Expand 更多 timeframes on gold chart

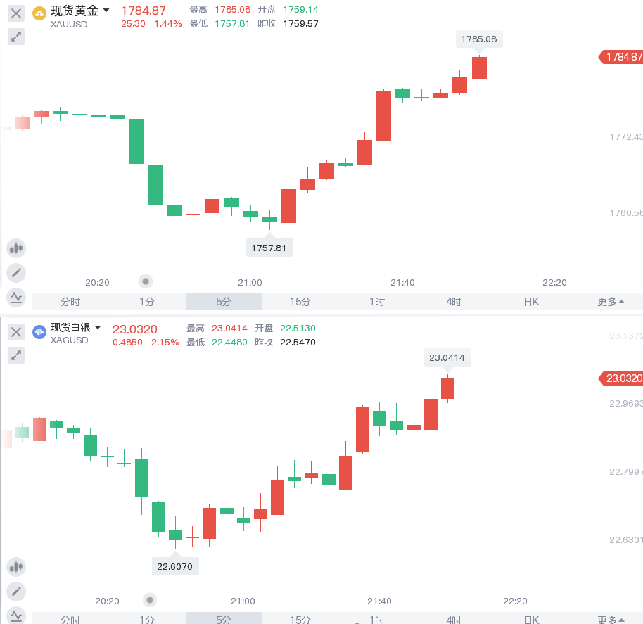pyautogui.click(x=611, y=302)
